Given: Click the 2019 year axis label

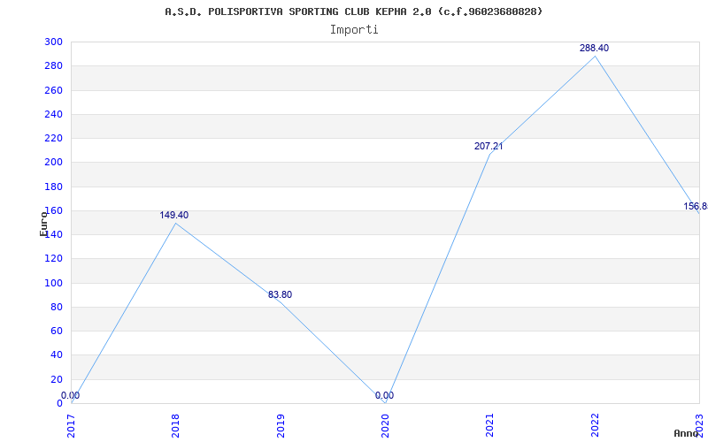Looking at the screenshot, I should click(281, 426).
